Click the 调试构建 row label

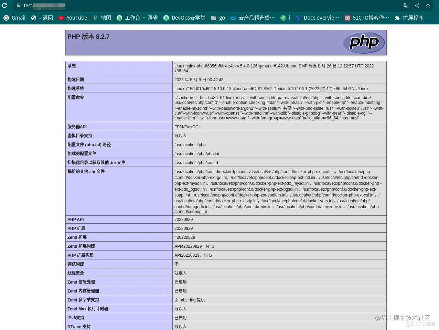[x=76, y=264]
